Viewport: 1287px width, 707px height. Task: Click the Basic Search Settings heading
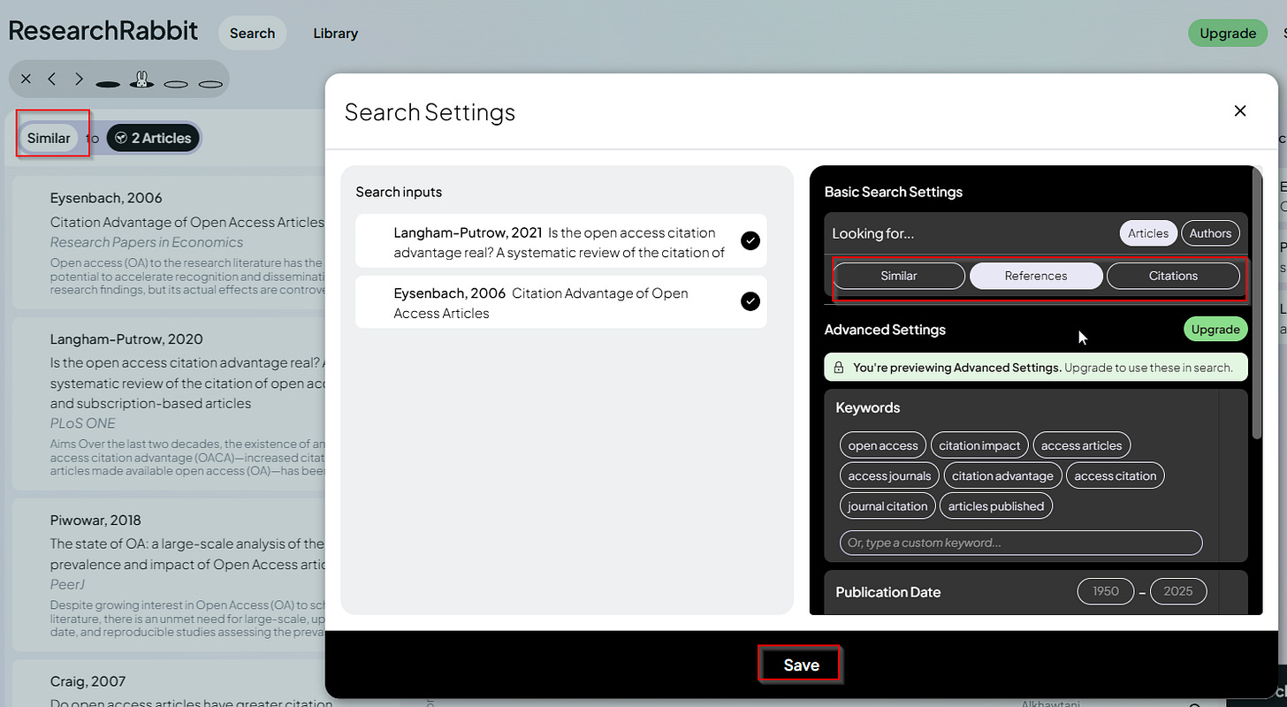point(894,192)
